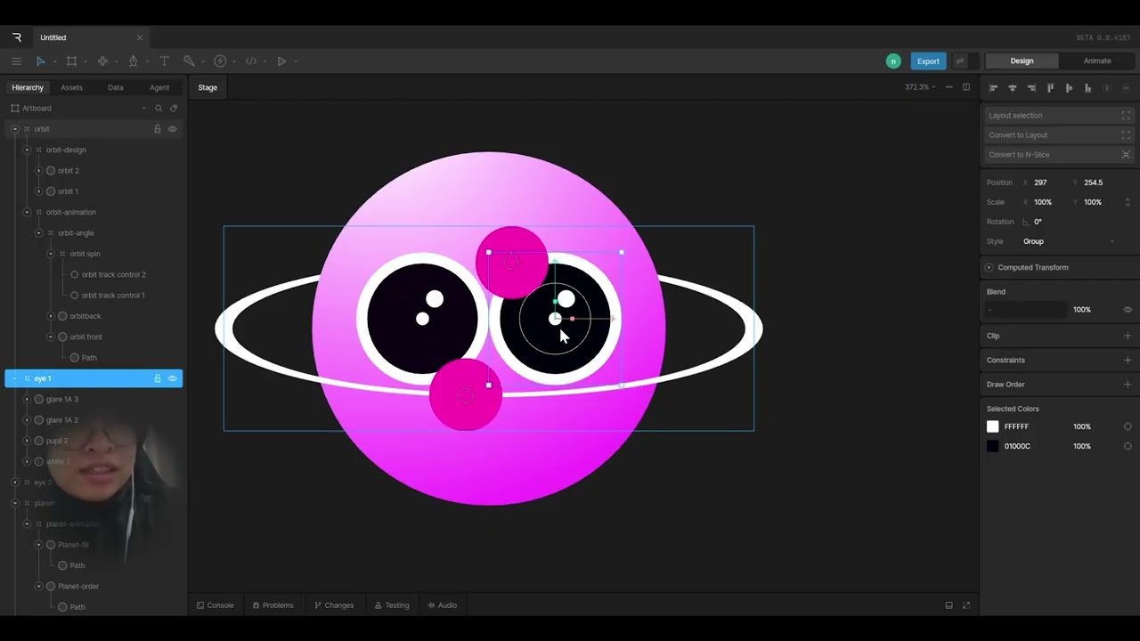Expand Computed Transform section
Image resolution: width=1140 pixels, height=641 pixels.
[989, 267]
